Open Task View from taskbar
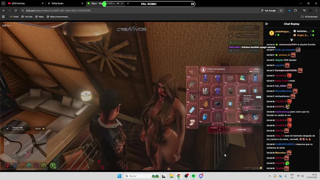Screen dimensions: 320x180 click(164, 176)
